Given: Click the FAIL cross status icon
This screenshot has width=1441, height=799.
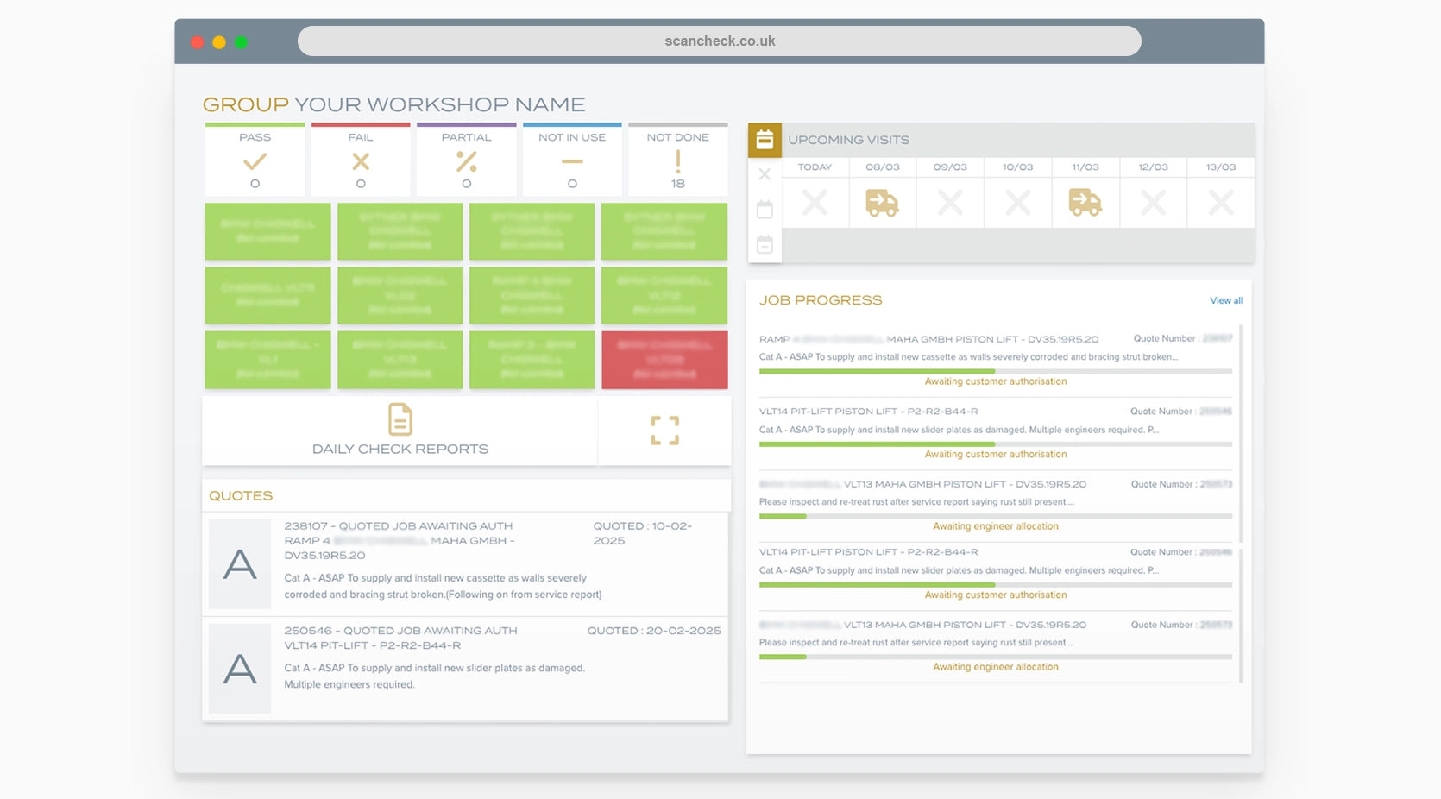Looking at the screenshot, I should coord(361,161).
